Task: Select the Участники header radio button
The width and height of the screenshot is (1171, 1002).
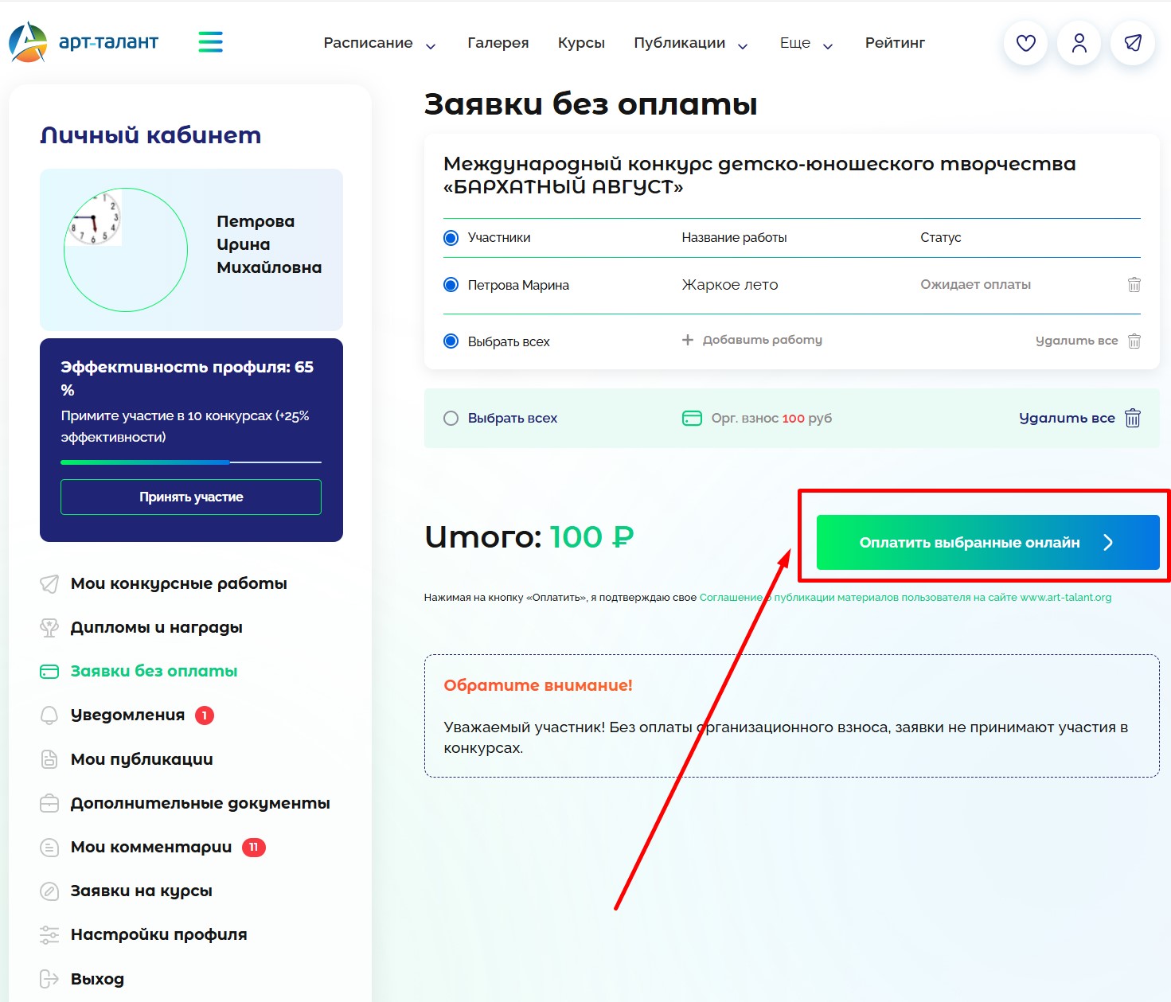Action: tap(451, 238)
